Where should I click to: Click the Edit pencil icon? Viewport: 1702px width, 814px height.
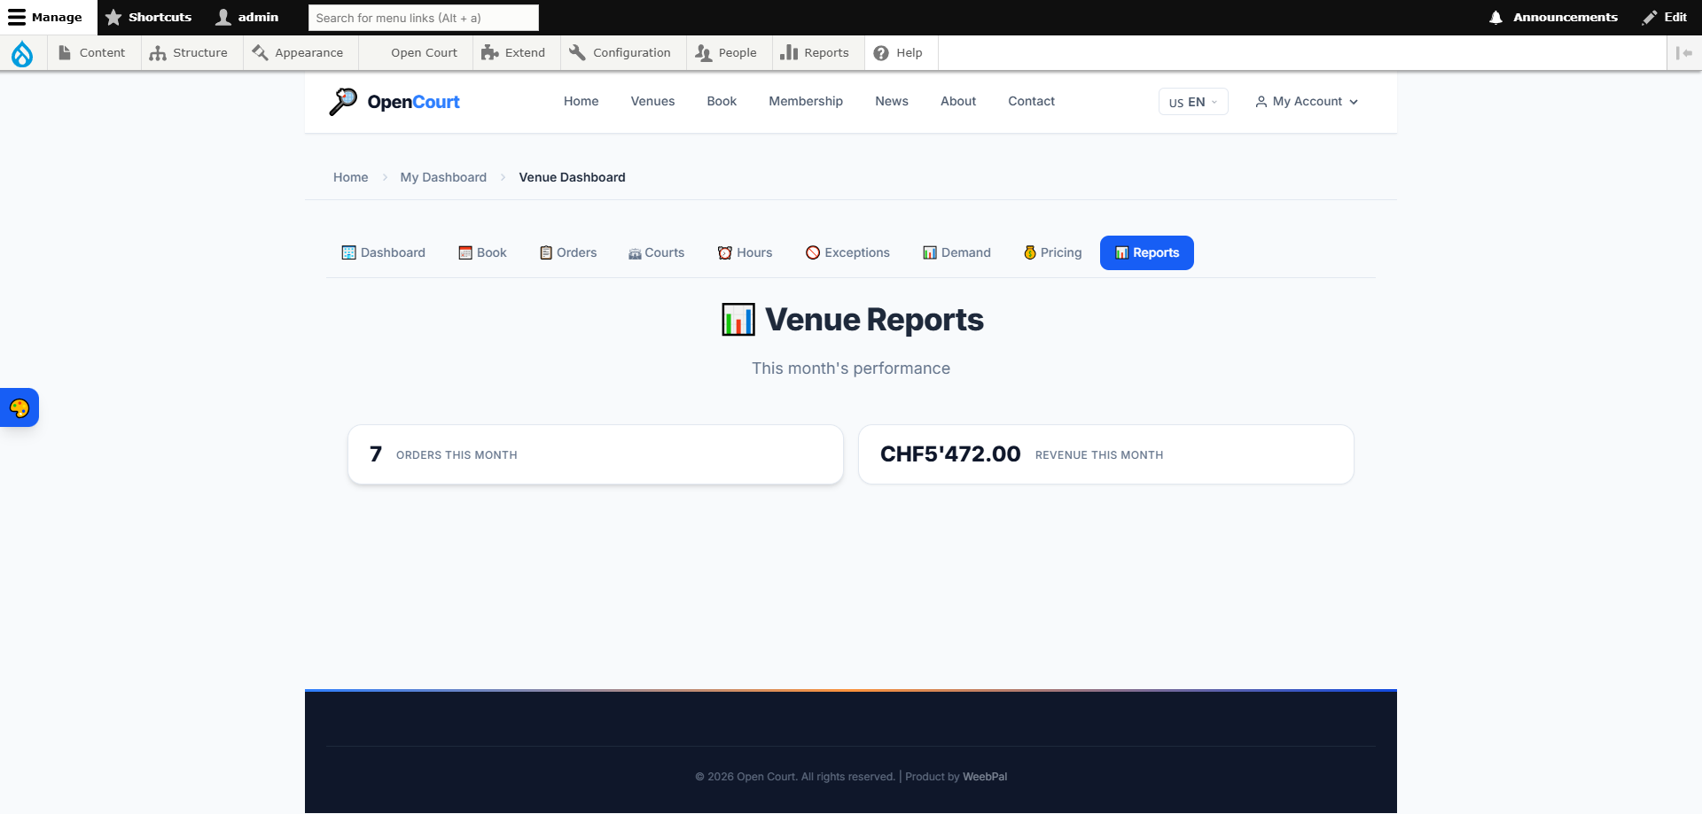pyautogui.click(x=1650, y=18)
